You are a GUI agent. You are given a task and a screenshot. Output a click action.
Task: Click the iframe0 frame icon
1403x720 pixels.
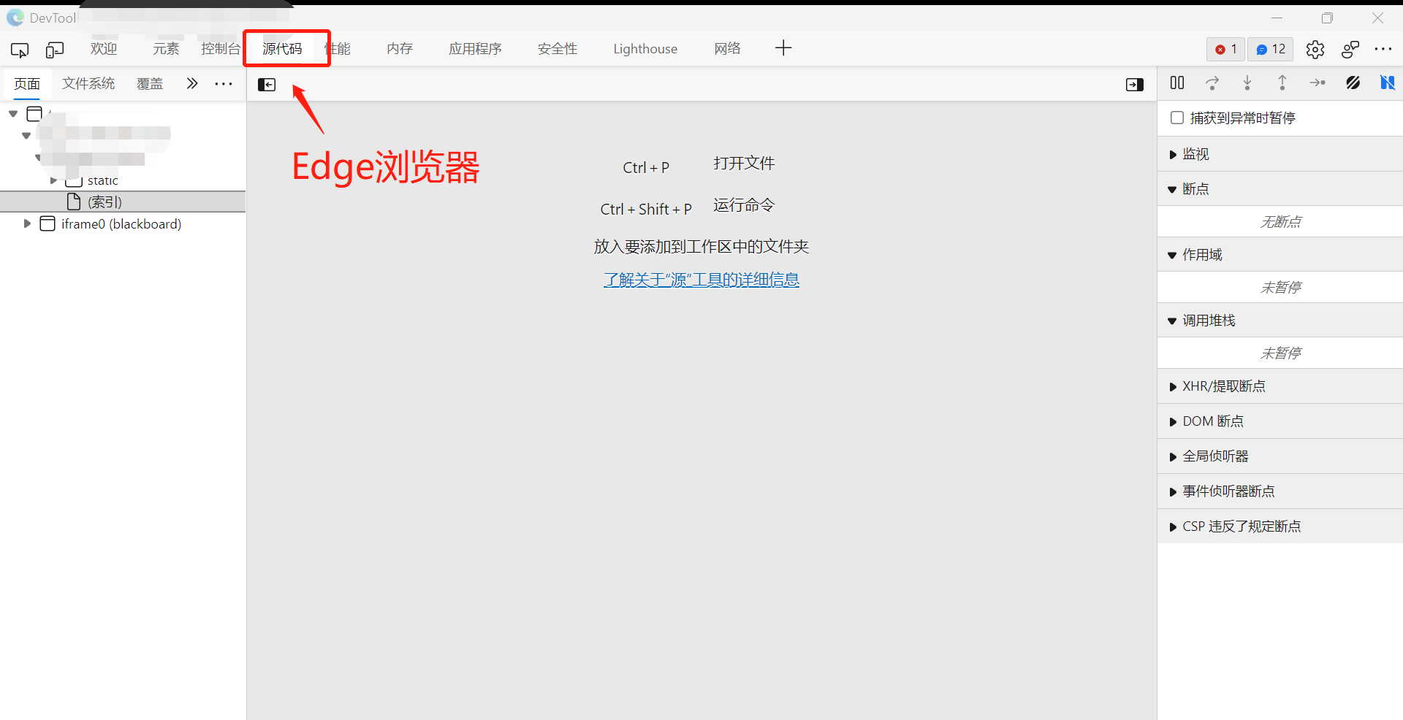pyautogui.click(x=47, y=223)
